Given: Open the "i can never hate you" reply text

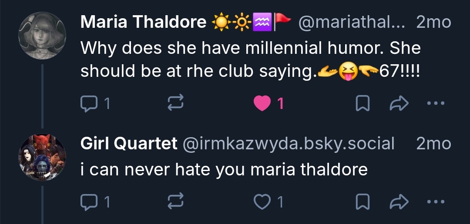Looking at the screenshot, I should point(224,169).
